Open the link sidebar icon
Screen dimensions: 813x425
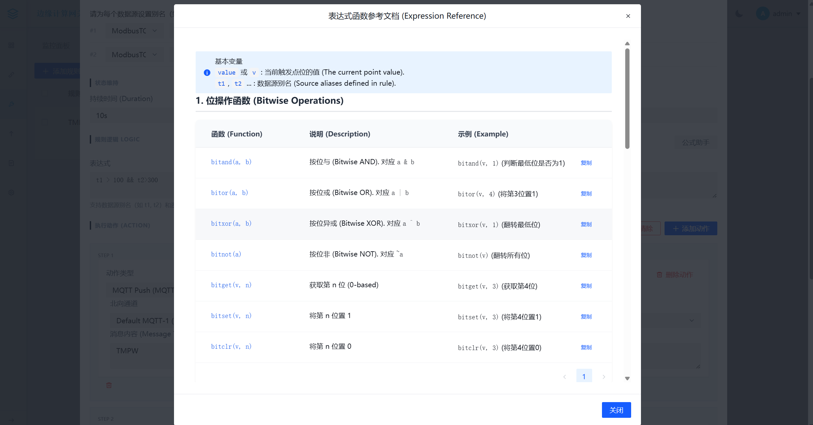11,75
